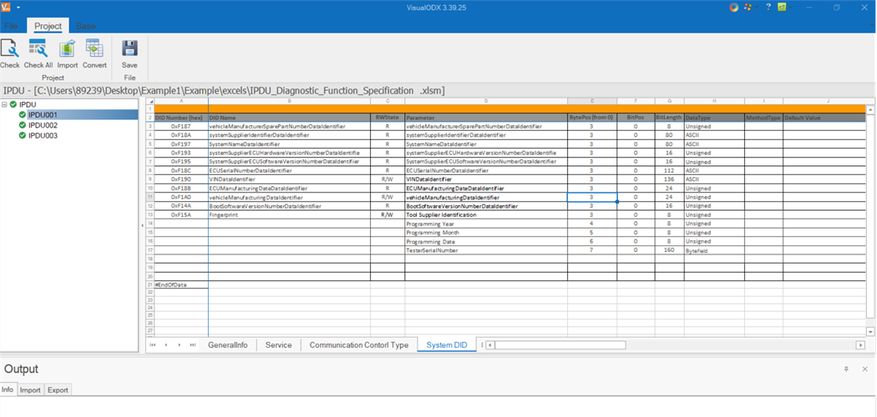Viewport: 877px width, 417px height.
Task: Click the Check icon in the ribbon
Action: tap(9, 54)
